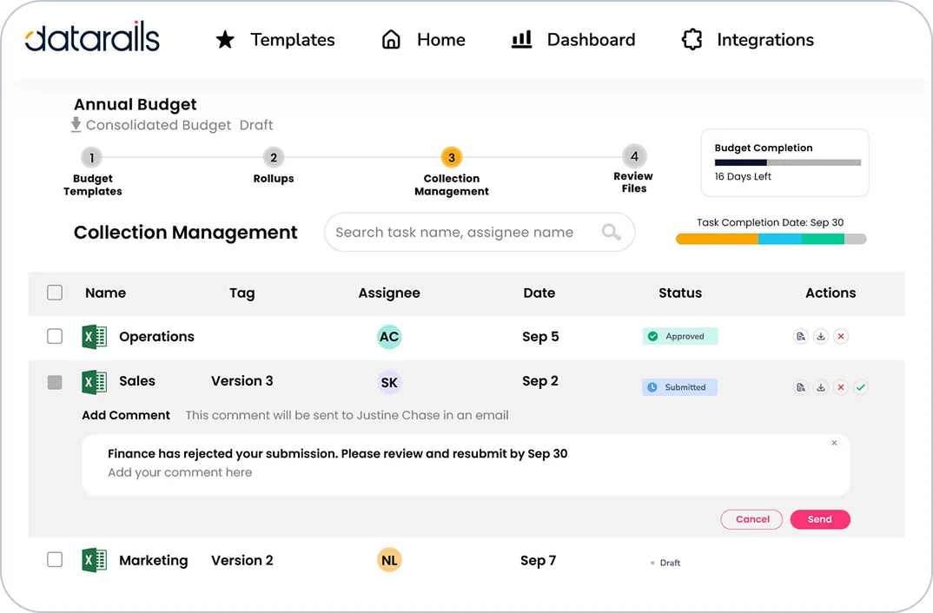Click the search magnifier in the search field
933x613 pixels.
coord(611,232)
